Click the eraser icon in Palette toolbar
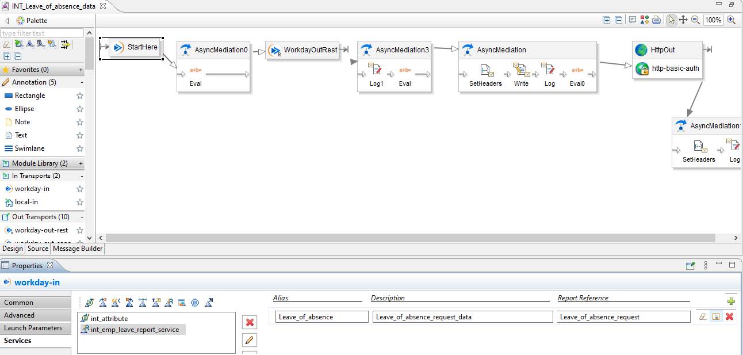Image resolution: width=743 pixels, height=355 pixels. tap(6, 44)
